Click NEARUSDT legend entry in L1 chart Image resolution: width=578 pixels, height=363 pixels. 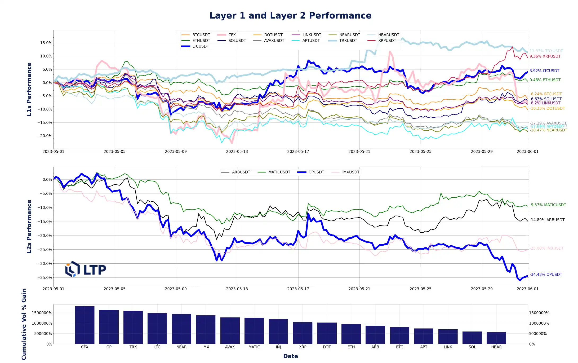344,35
